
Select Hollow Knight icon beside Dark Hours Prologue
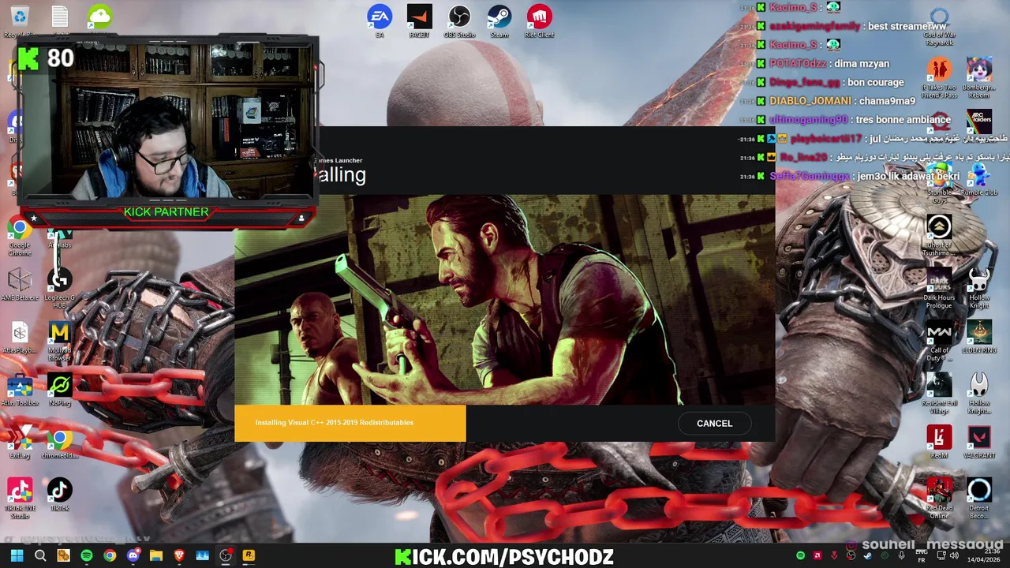point(979,288)
